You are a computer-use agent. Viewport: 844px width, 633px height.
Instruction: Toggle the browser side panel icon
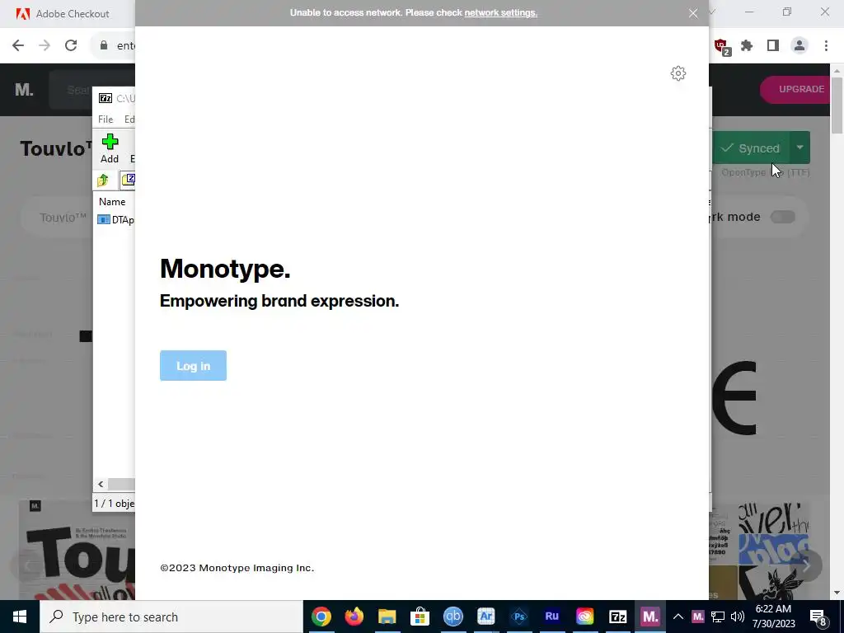(x=773, y=46)
